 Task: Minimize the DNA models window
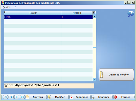(126, 3)
